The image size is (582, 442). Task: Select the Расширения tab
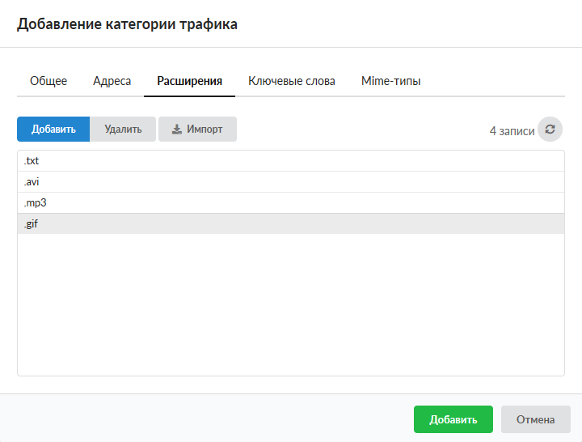(189, 81)
